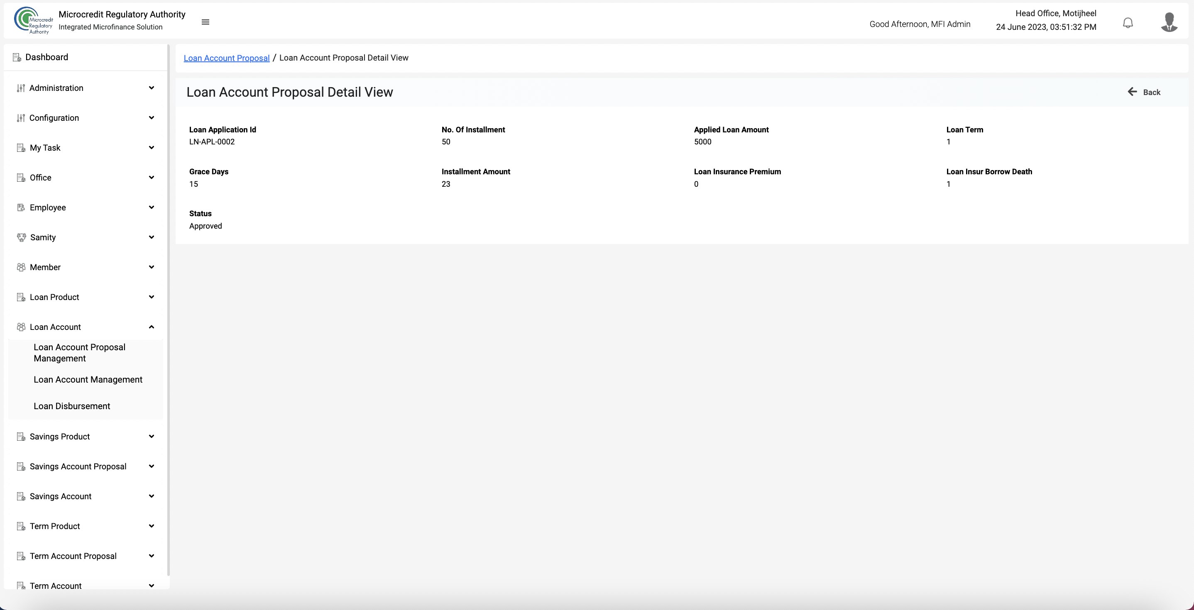Open Dashboard from the sidebar
Viewport: 1194px width, 610px height.
click(47, 57)
